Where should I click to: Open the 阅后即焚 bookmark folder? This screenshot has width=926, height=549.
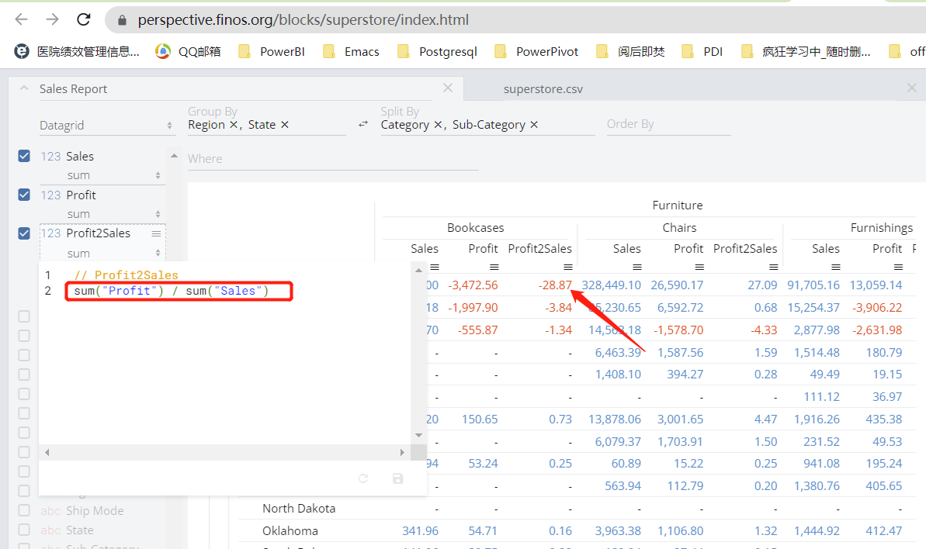tap(630, 52)
